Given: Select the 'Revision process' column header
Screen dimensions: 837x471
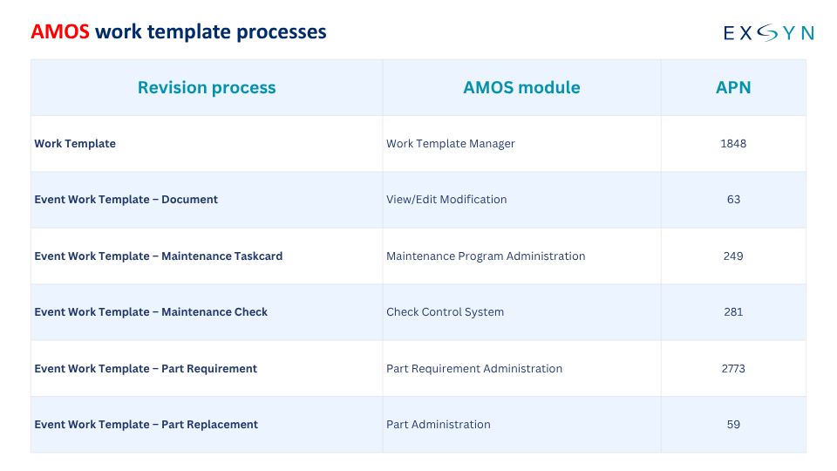Looking at the screenshot, I should tap(207, 87).
